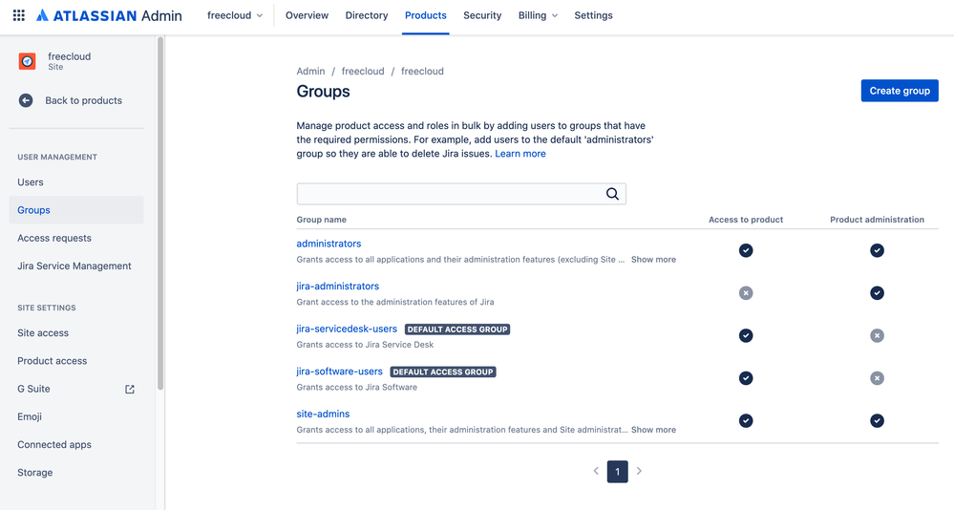954x510 pixels.
Task: Click the freecloud site avatar icon
Action: tap(28, 61)
